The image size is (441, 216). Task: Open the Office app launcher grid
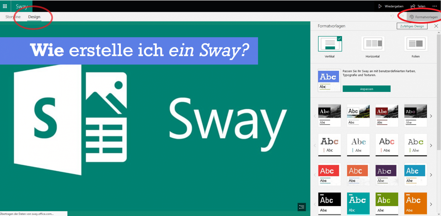5,6
